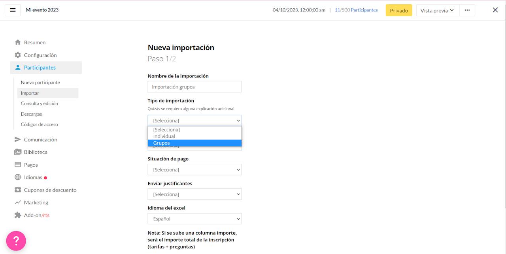Open the Situación de pago dropdown

(194, 170)
